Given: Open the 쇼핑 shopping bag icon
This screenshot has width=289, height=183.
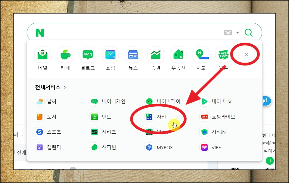Looking at the screenshot, I should click(x=110, y=55).
